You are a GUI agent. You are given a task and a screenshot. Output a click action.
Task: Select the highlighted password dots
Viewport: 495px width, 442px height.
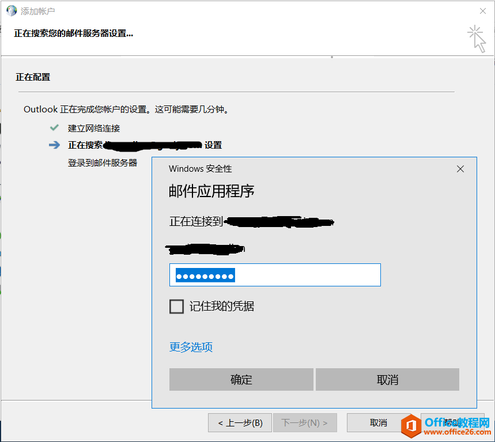(x=205, y=275)
